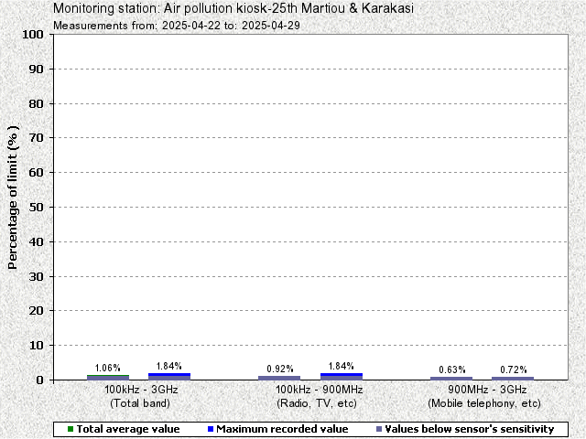Click the 'Measurements from' date range subtitle

[177, 26]
